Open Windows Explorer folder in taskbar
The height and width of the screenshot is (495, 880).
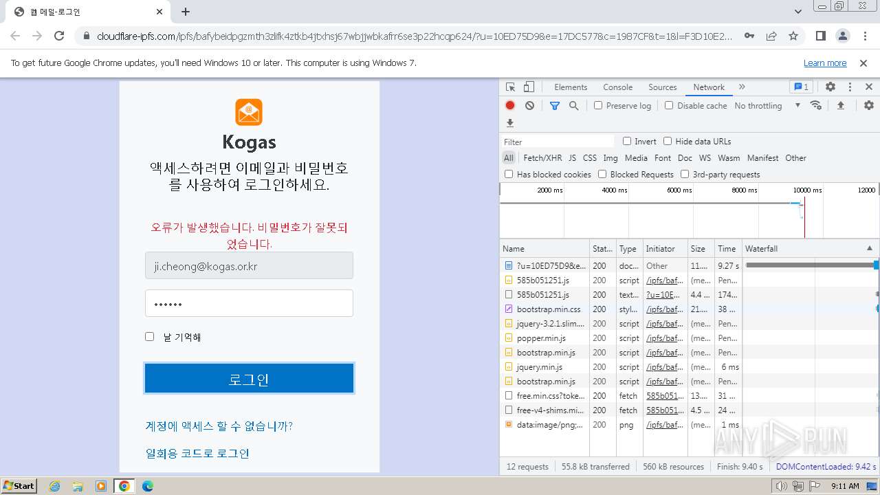(x=78, y=486)
